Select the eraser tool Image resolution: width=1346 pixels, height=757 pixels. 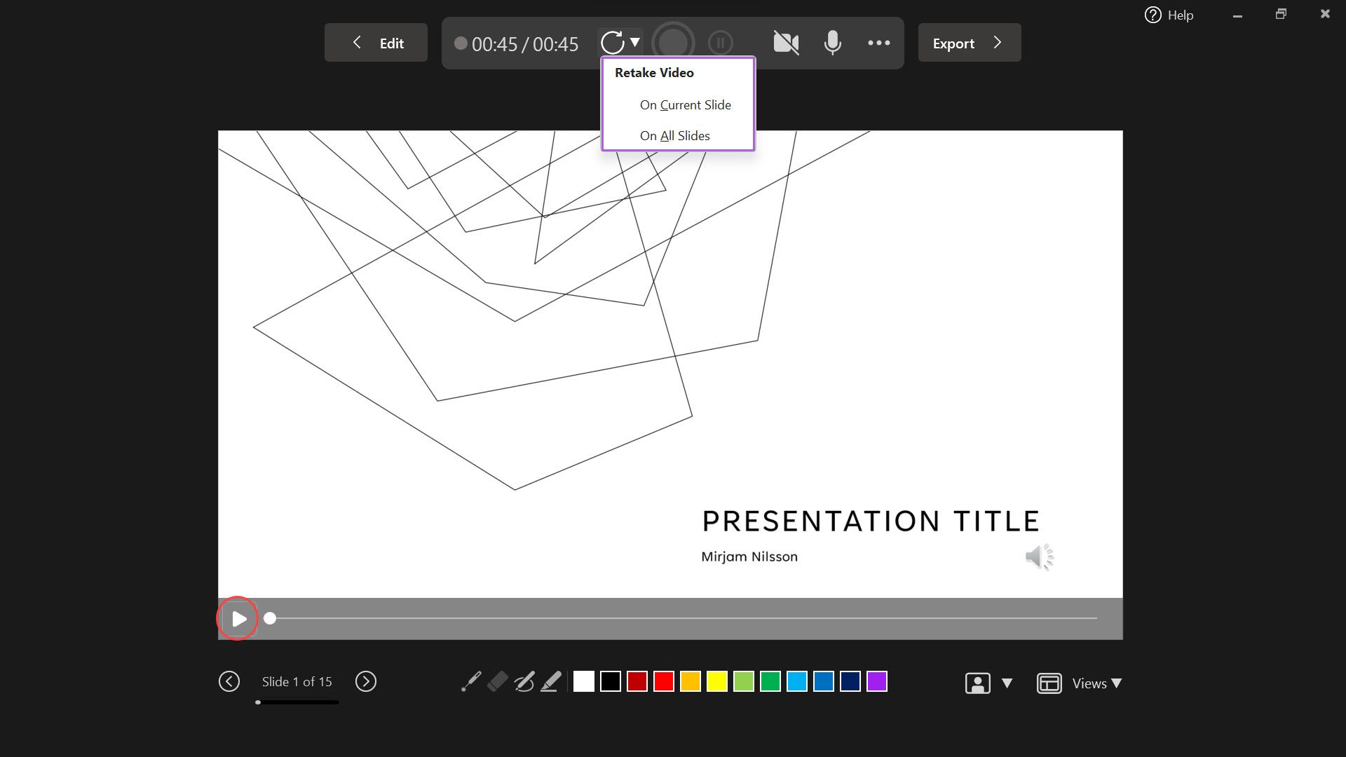[498, 681]
